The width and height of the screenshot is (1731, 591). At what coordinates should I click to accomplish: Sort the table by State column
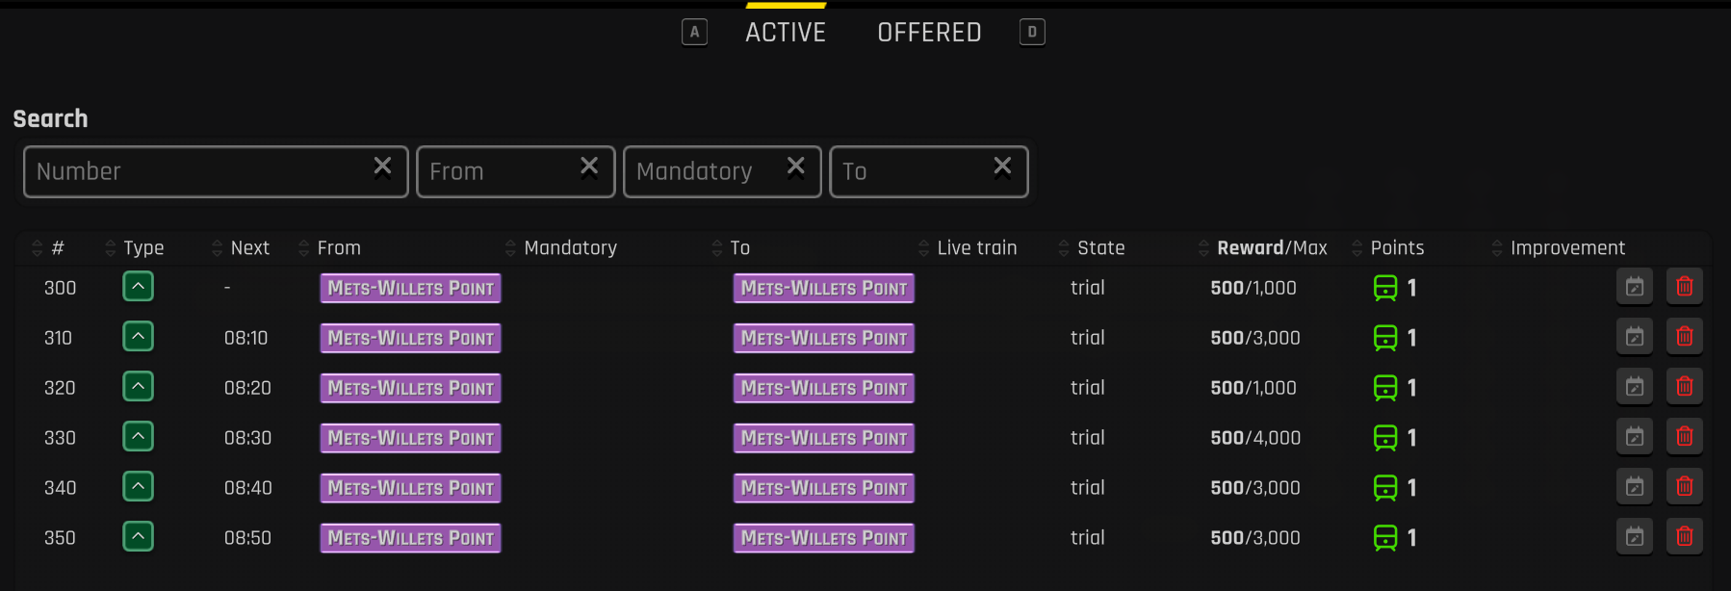click(x=1100, y=248)
